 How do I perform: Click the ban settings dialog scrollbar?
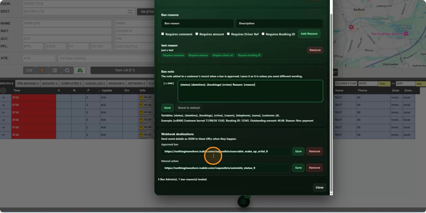pyautogui.click(x=331, y=103)
